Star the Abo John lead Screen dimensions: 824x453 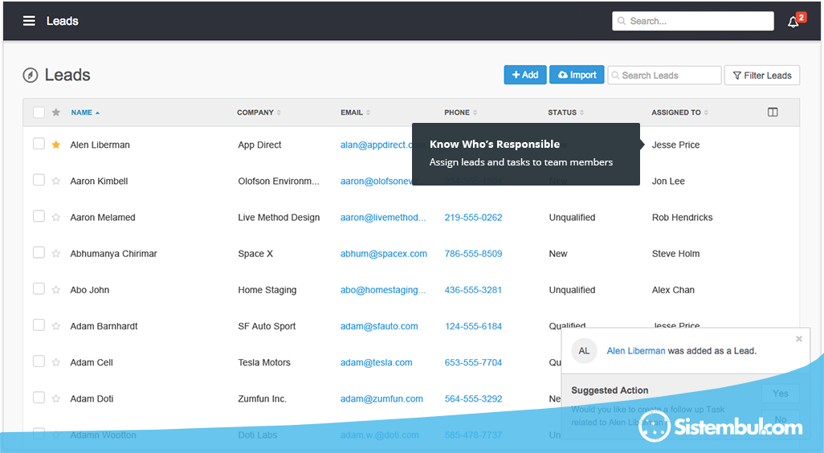point(55,290)
